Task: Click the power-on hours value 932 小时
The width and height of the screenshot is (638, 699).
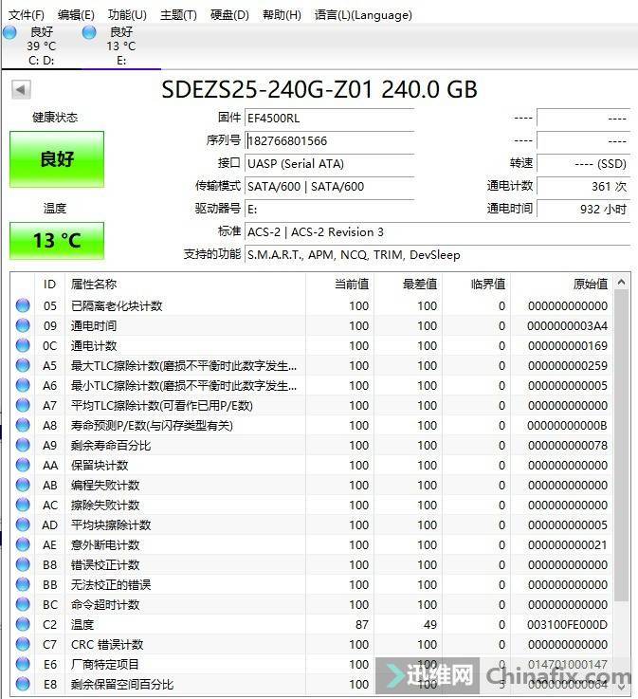Action: point(583,209)
